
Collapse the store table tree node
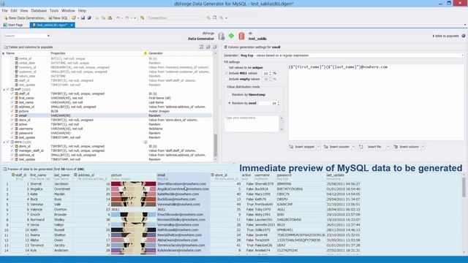tap(4, 142)
